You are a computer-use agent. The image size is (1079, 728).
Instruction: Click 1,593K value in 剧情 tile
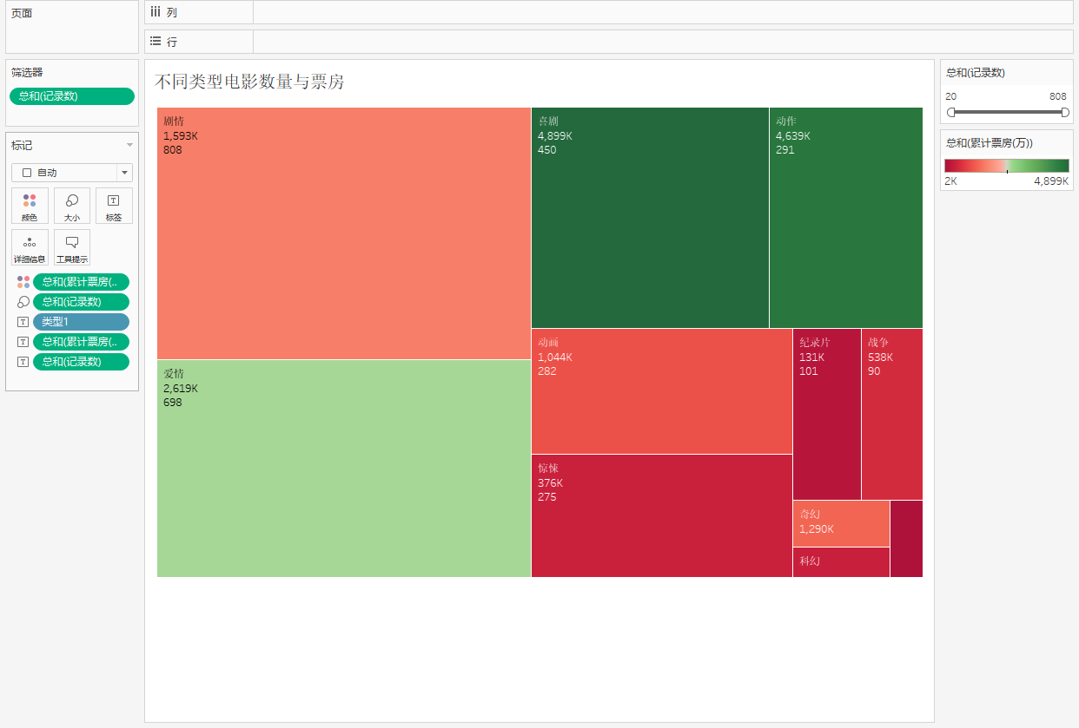tap(181, 135)
